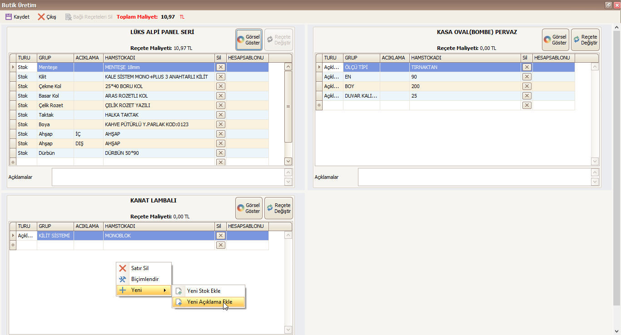Screen dimensions: 621x335
Task: Click scroll up arrow in LÜKS ALPİ grid
Action: click(288, 67)
